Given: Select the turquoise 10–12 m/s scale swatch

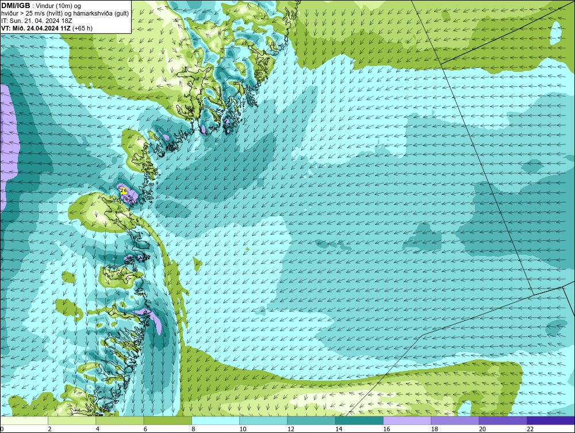Looking at the screenshot, I should pos(263,420).
